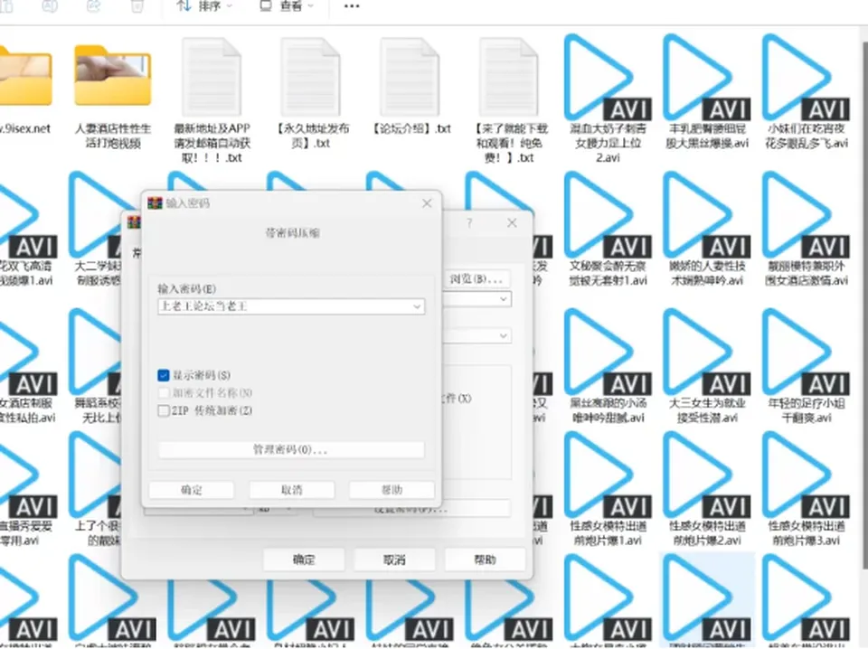Image resolution: width=868 pixels, height=649 pixels.
Task: Click the 输入密码(E) password input field
Action: pos(291,306)
